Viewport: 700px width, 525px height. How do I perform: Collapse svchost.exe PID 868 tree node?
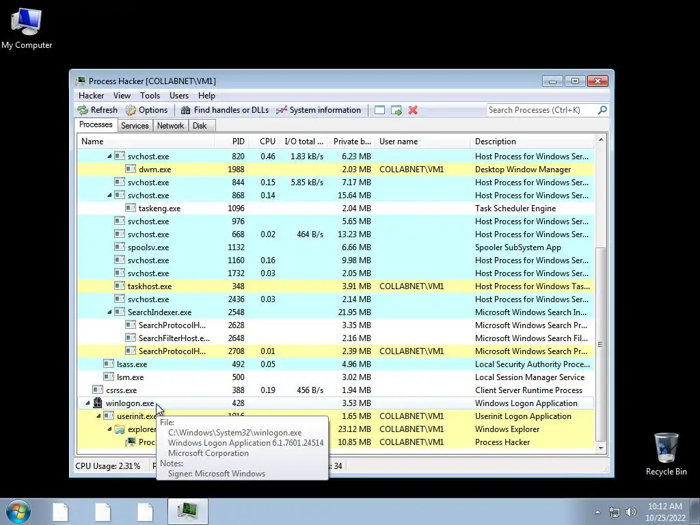109,195
